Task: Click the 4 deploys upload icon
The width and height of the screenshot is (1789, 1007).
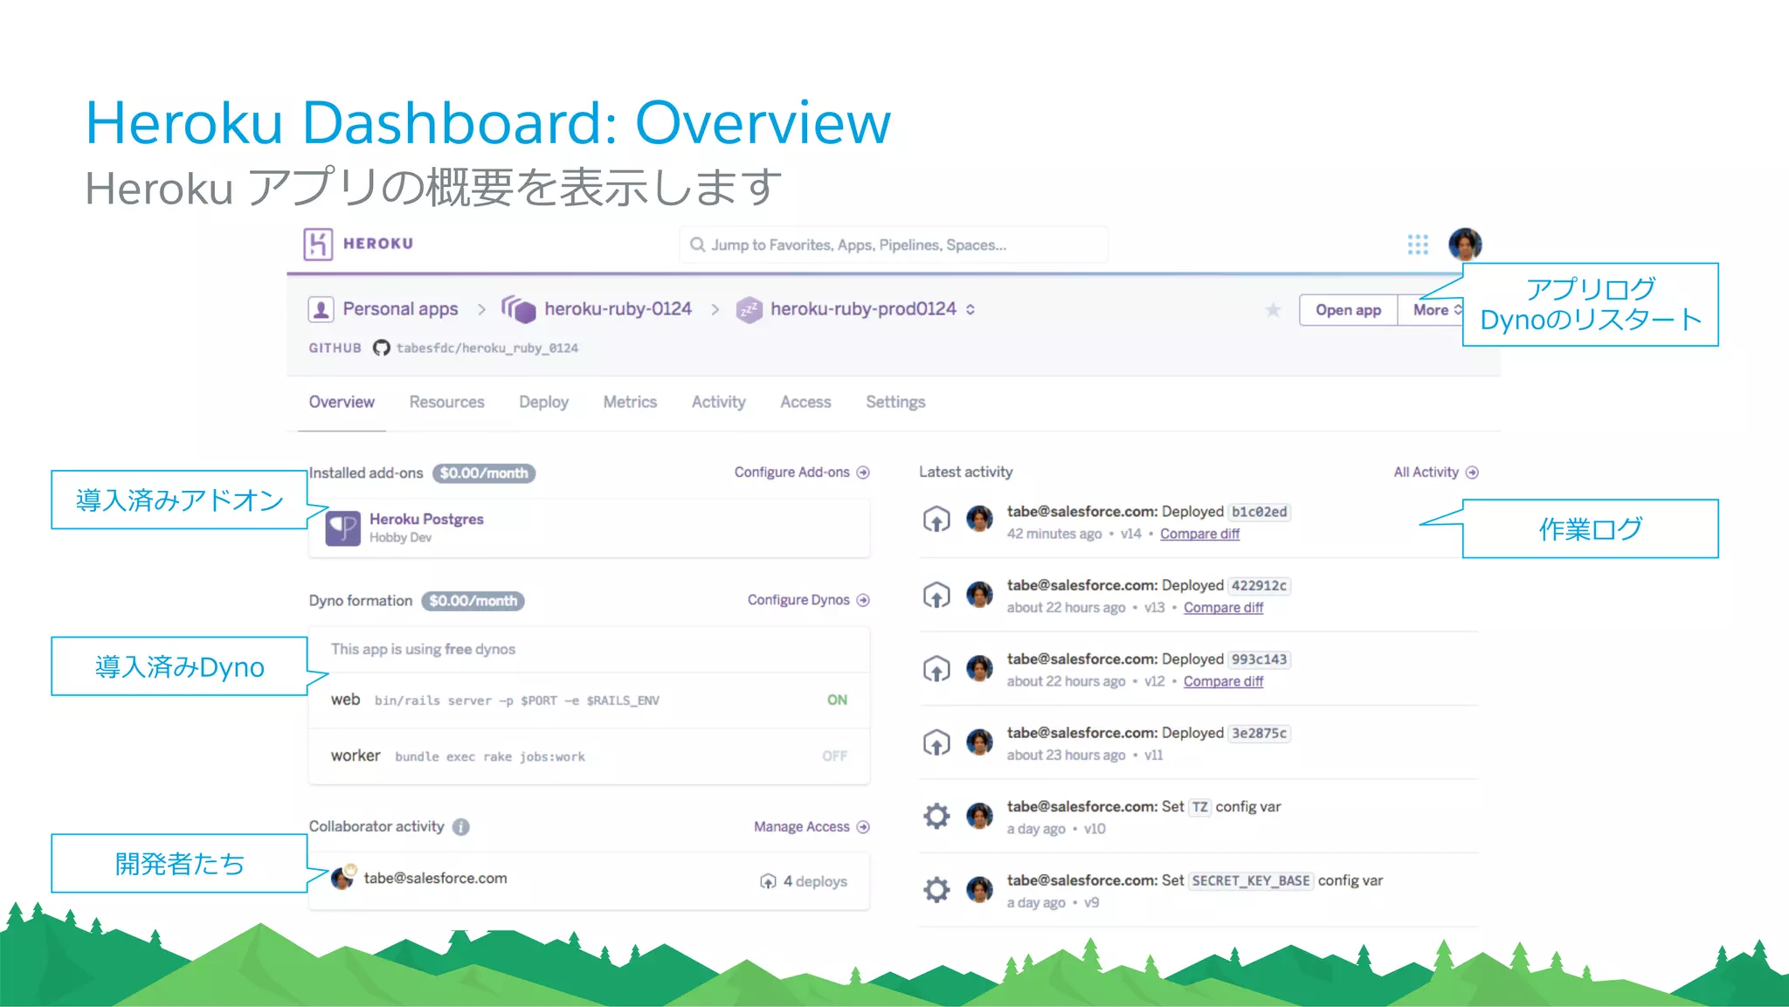Action: [768, 881]
